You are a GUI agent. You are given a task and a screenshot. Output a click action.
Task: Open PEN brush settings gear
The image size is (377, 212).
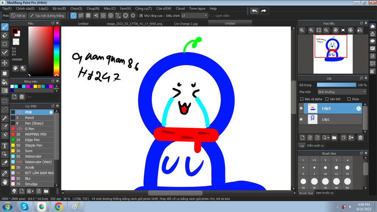point(51,112)
